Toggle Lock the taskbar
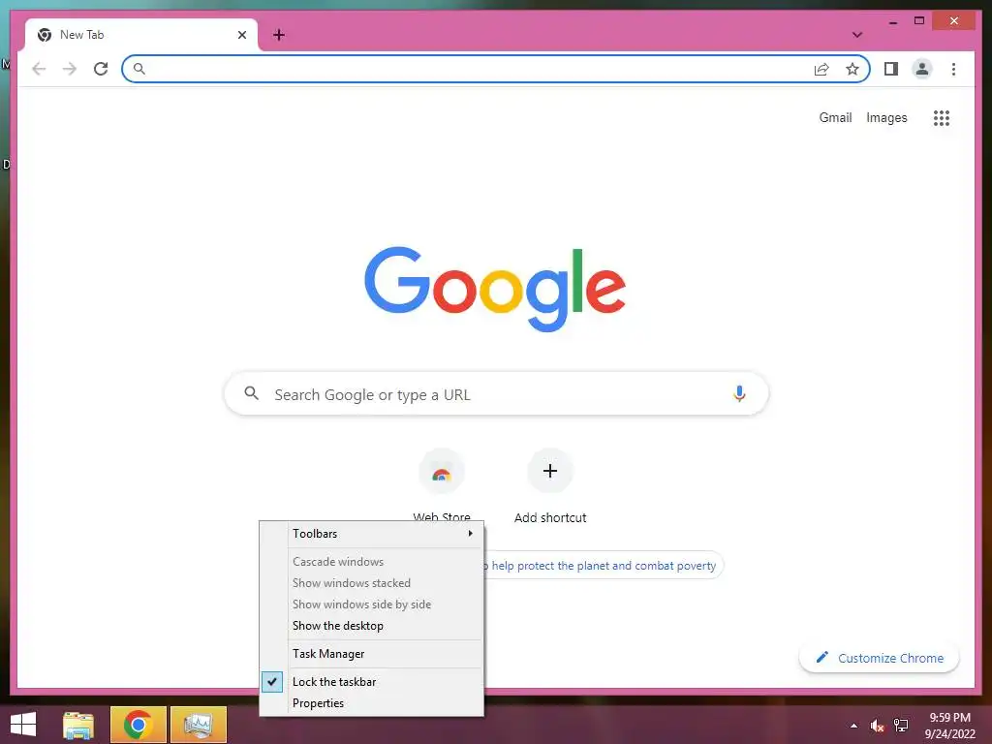This screenshot has height=744, width=992. point(371,681)
